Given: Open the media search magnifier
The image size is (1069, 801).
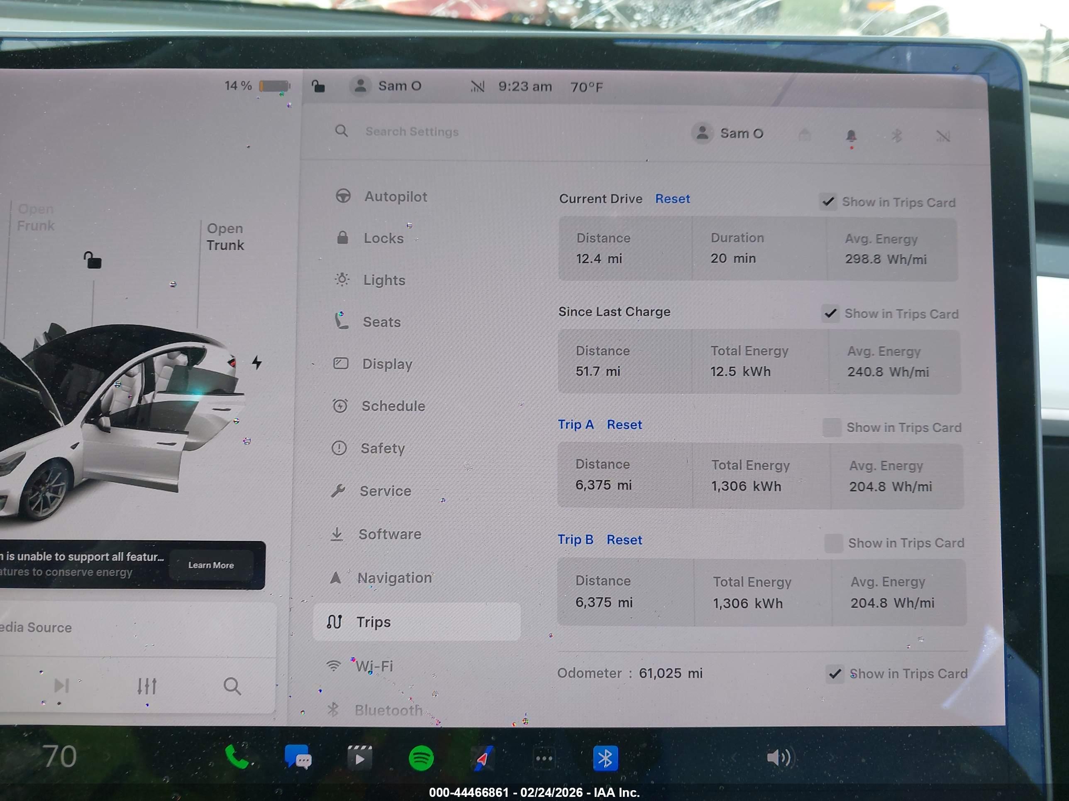Looking at the screenshot, I should pos(232,686).
